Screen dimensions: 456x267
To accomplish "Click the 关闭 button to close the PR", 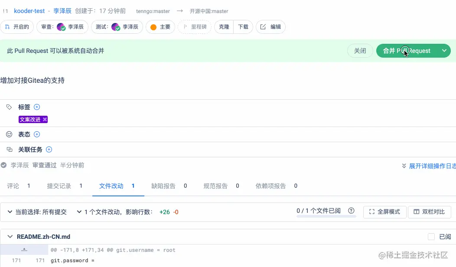I will tap(360, 51).
